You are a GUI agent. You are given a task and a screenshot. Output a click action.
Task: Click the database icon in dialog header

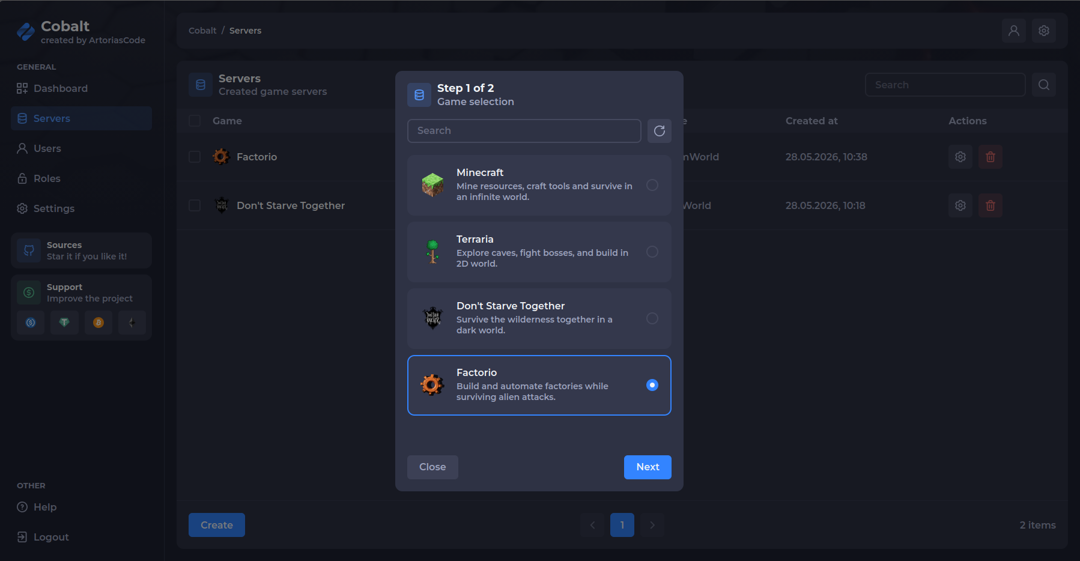pos(419,95)
